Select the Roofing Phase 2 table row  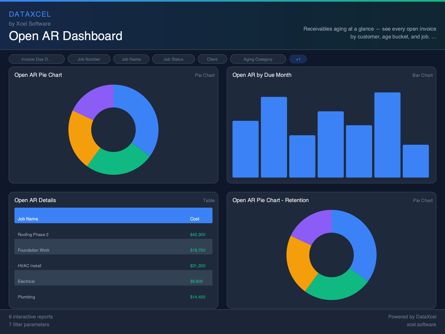point(113,234)
